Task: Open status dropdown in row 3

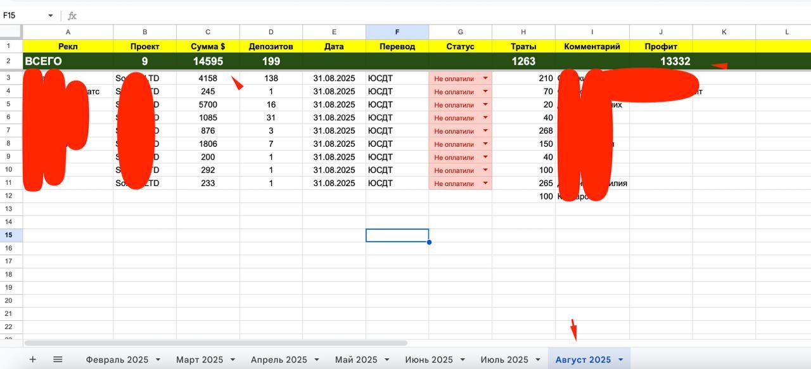Action: 485,78
